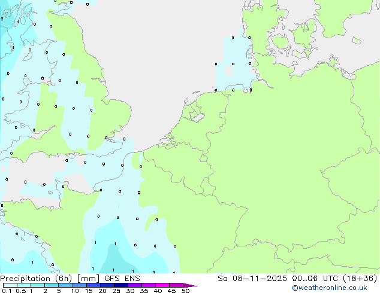Click the "(18+36)" forecast run text

360,279
